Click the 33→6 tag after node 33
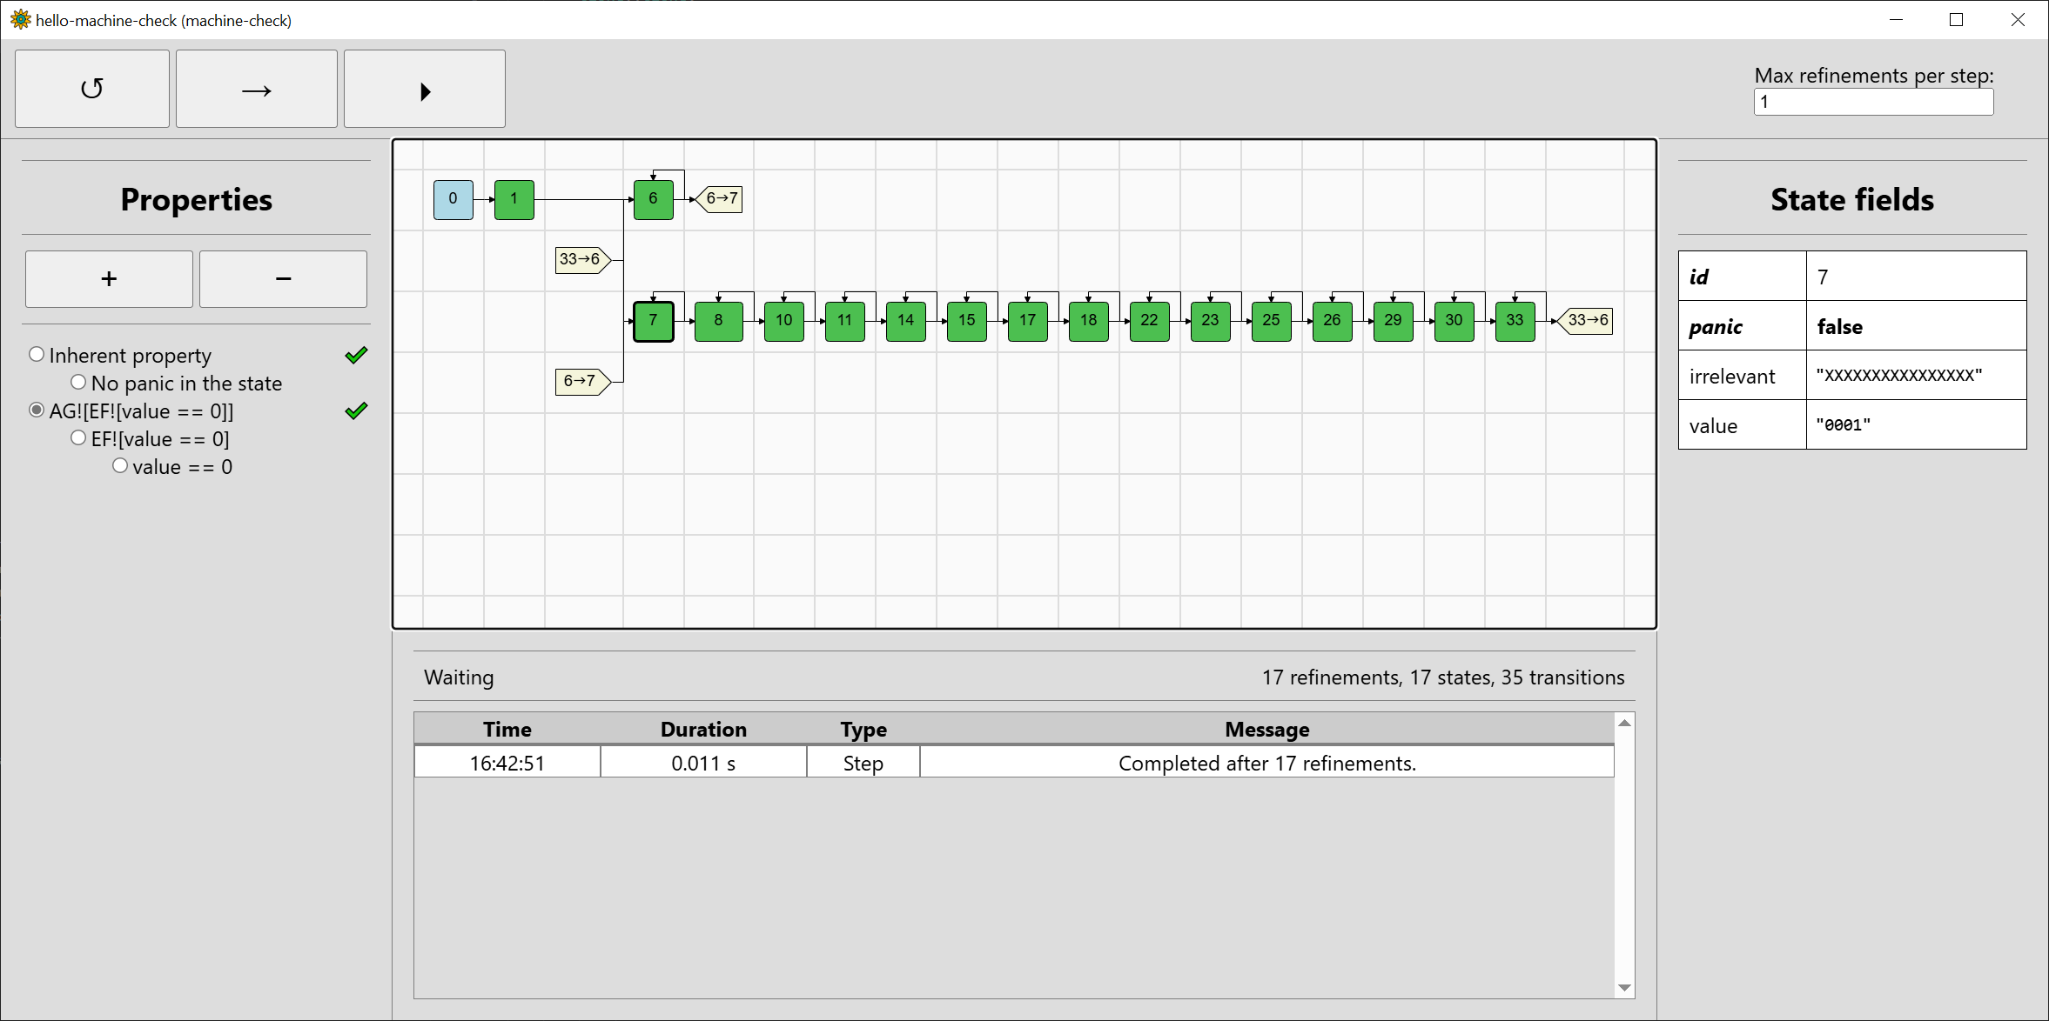The height and width of the screenshot is (1021, 2049). [1588, 320]
